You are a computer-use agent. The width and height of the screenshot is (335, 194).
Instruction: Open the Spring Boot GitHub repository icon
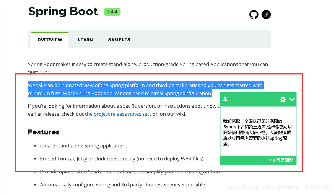[x=254, y=15]
